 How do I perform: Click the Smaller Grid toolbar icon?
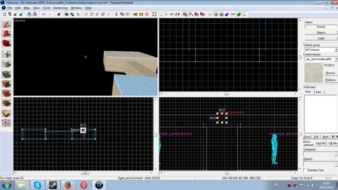tap(15, 14)
